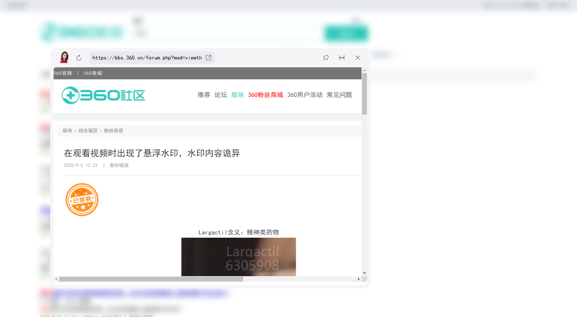Navigate to 综合版区 via the breadcrumb
577x317 pixels.
tap(88, 131)
